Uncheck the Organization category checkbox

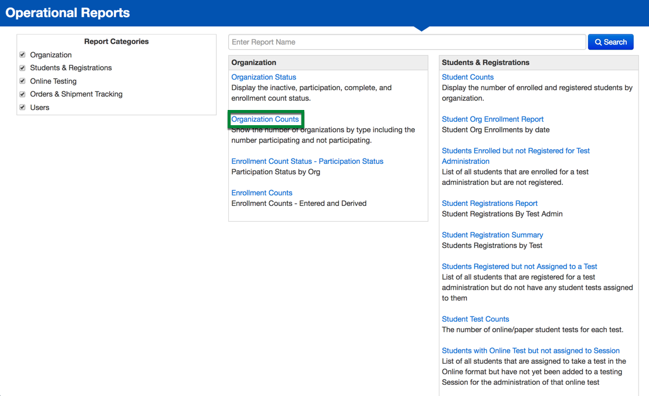(x=23, y=54)
